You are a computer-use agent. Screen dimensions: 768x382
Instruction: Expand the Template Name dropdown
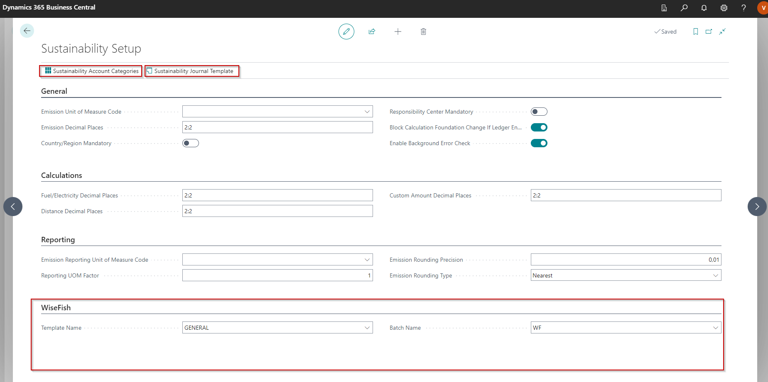[x=367, y=328]
